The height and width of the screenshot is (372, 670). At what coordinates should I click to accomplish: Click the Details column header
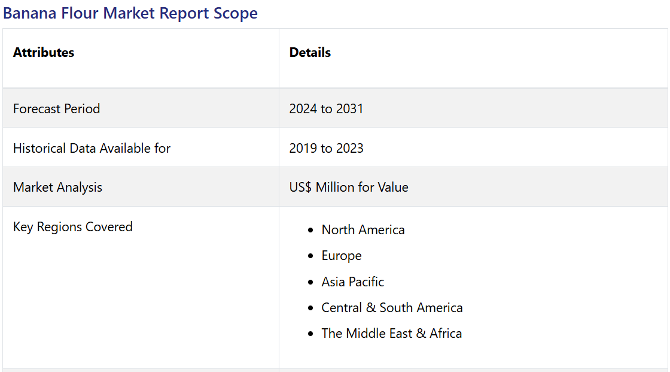[x=310, y=53]
